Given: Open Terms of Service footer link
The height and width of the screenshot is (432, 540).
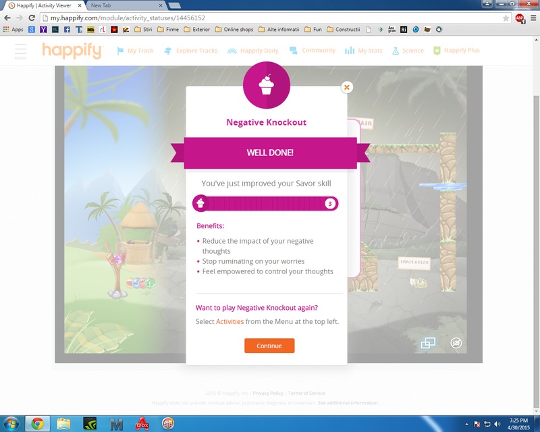Looking at the screenshot, I should point(306,393).
